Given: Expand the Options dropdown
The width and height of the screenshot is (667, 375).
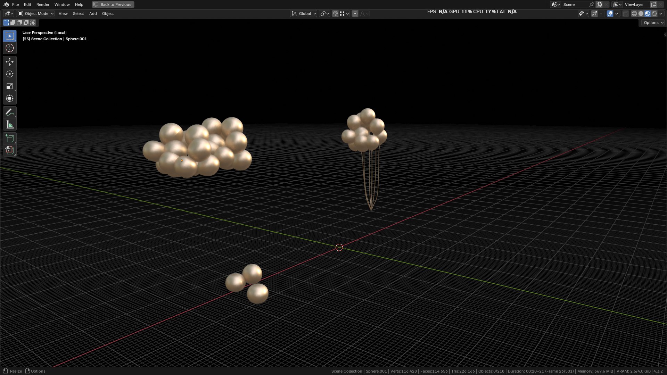Looking at the screenshot, I should coord(653,23).
